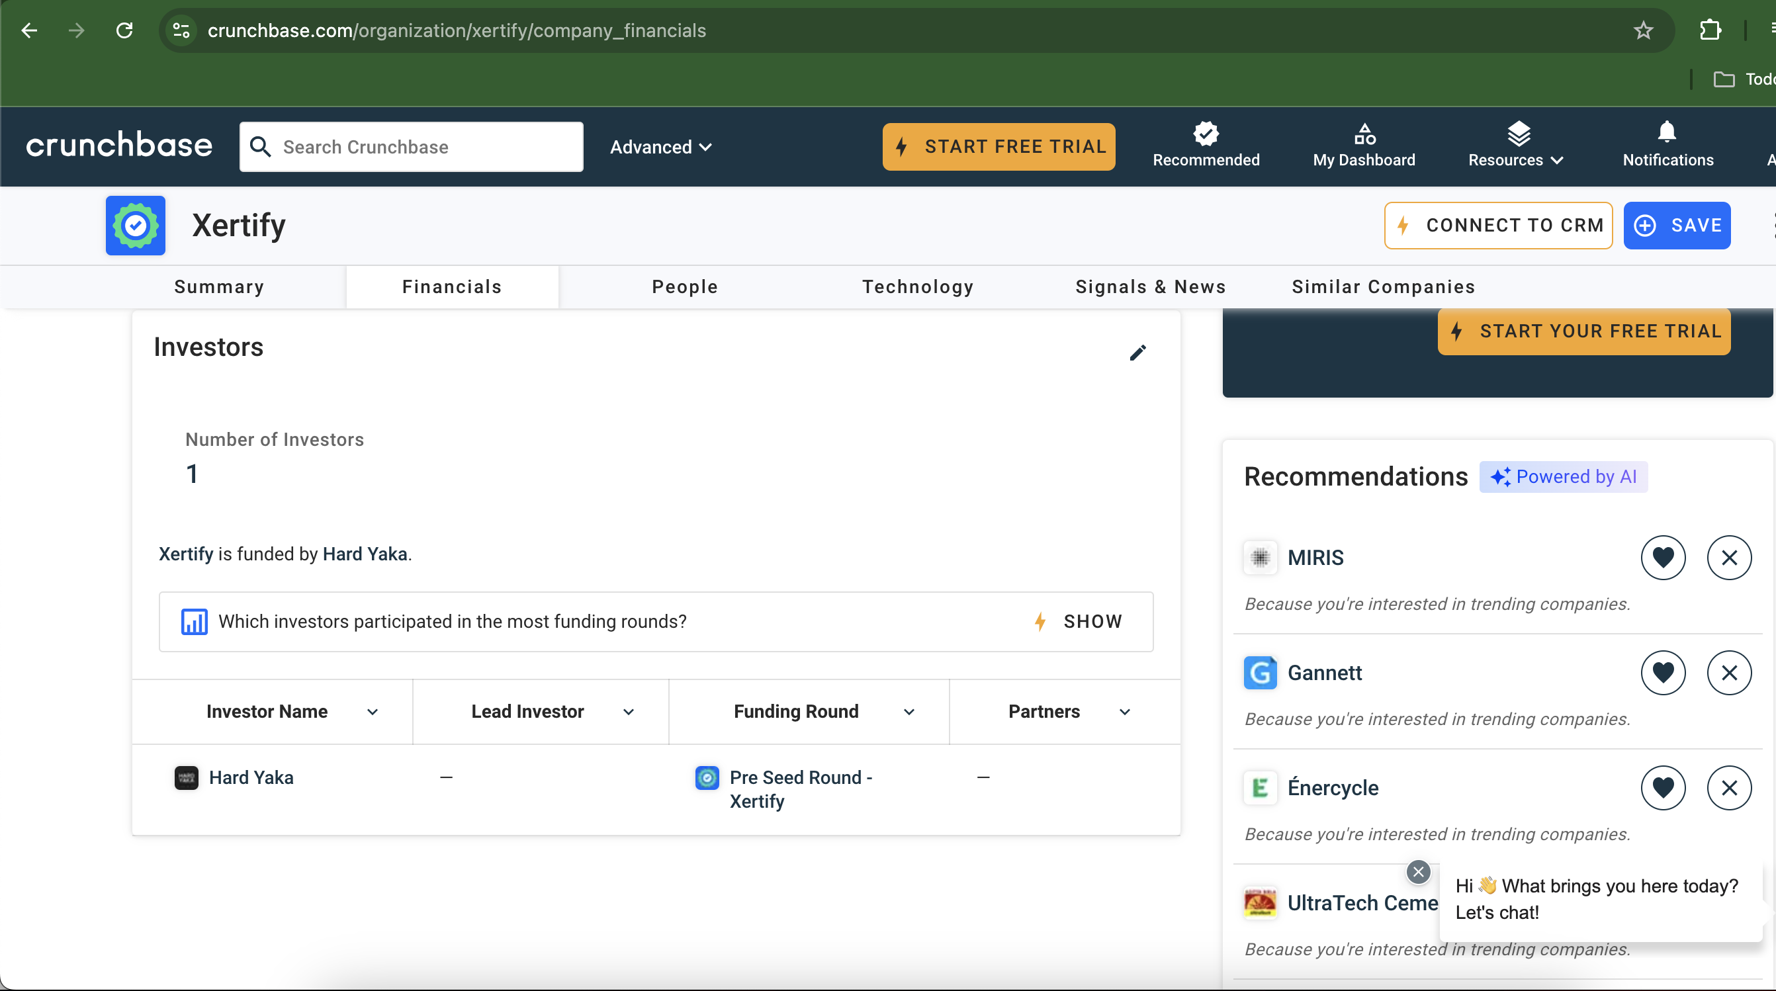Click the Powered by AI badge
This screenshot has width=1776, height=991.
[x=1563, y=477]
